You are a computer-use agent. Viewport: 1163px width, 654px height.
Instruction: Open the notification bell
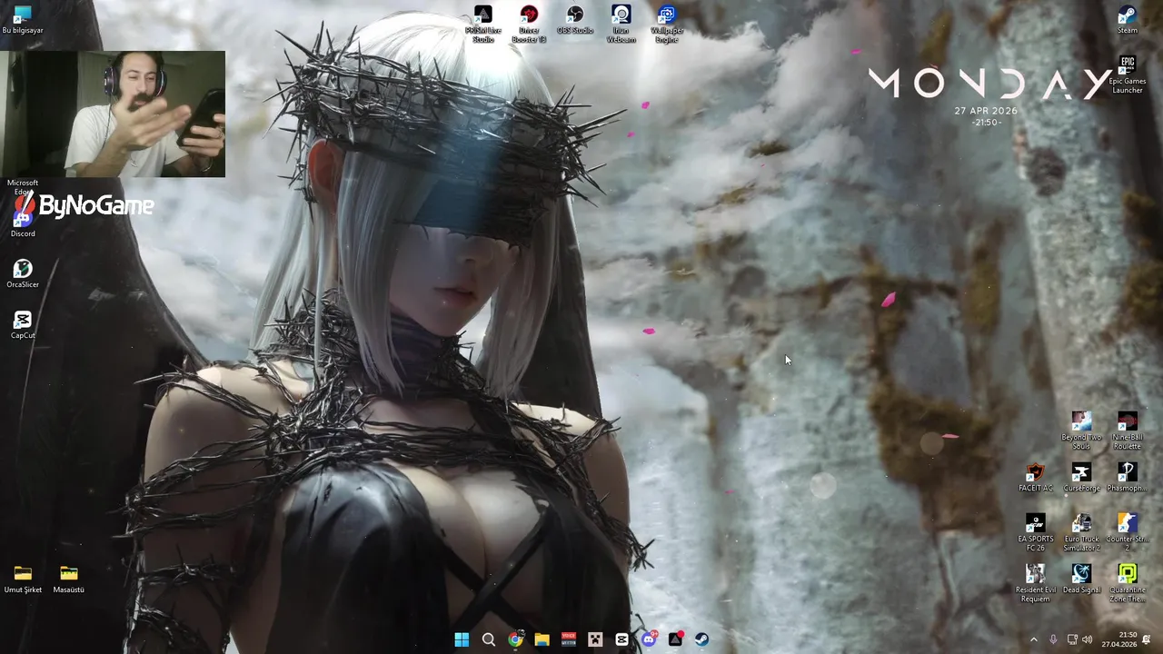click(1147, 639)
